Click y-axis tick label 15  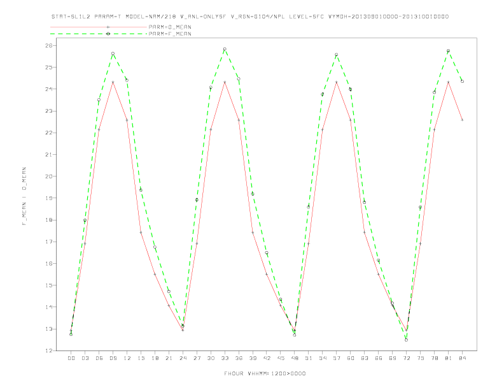[49, 285]
